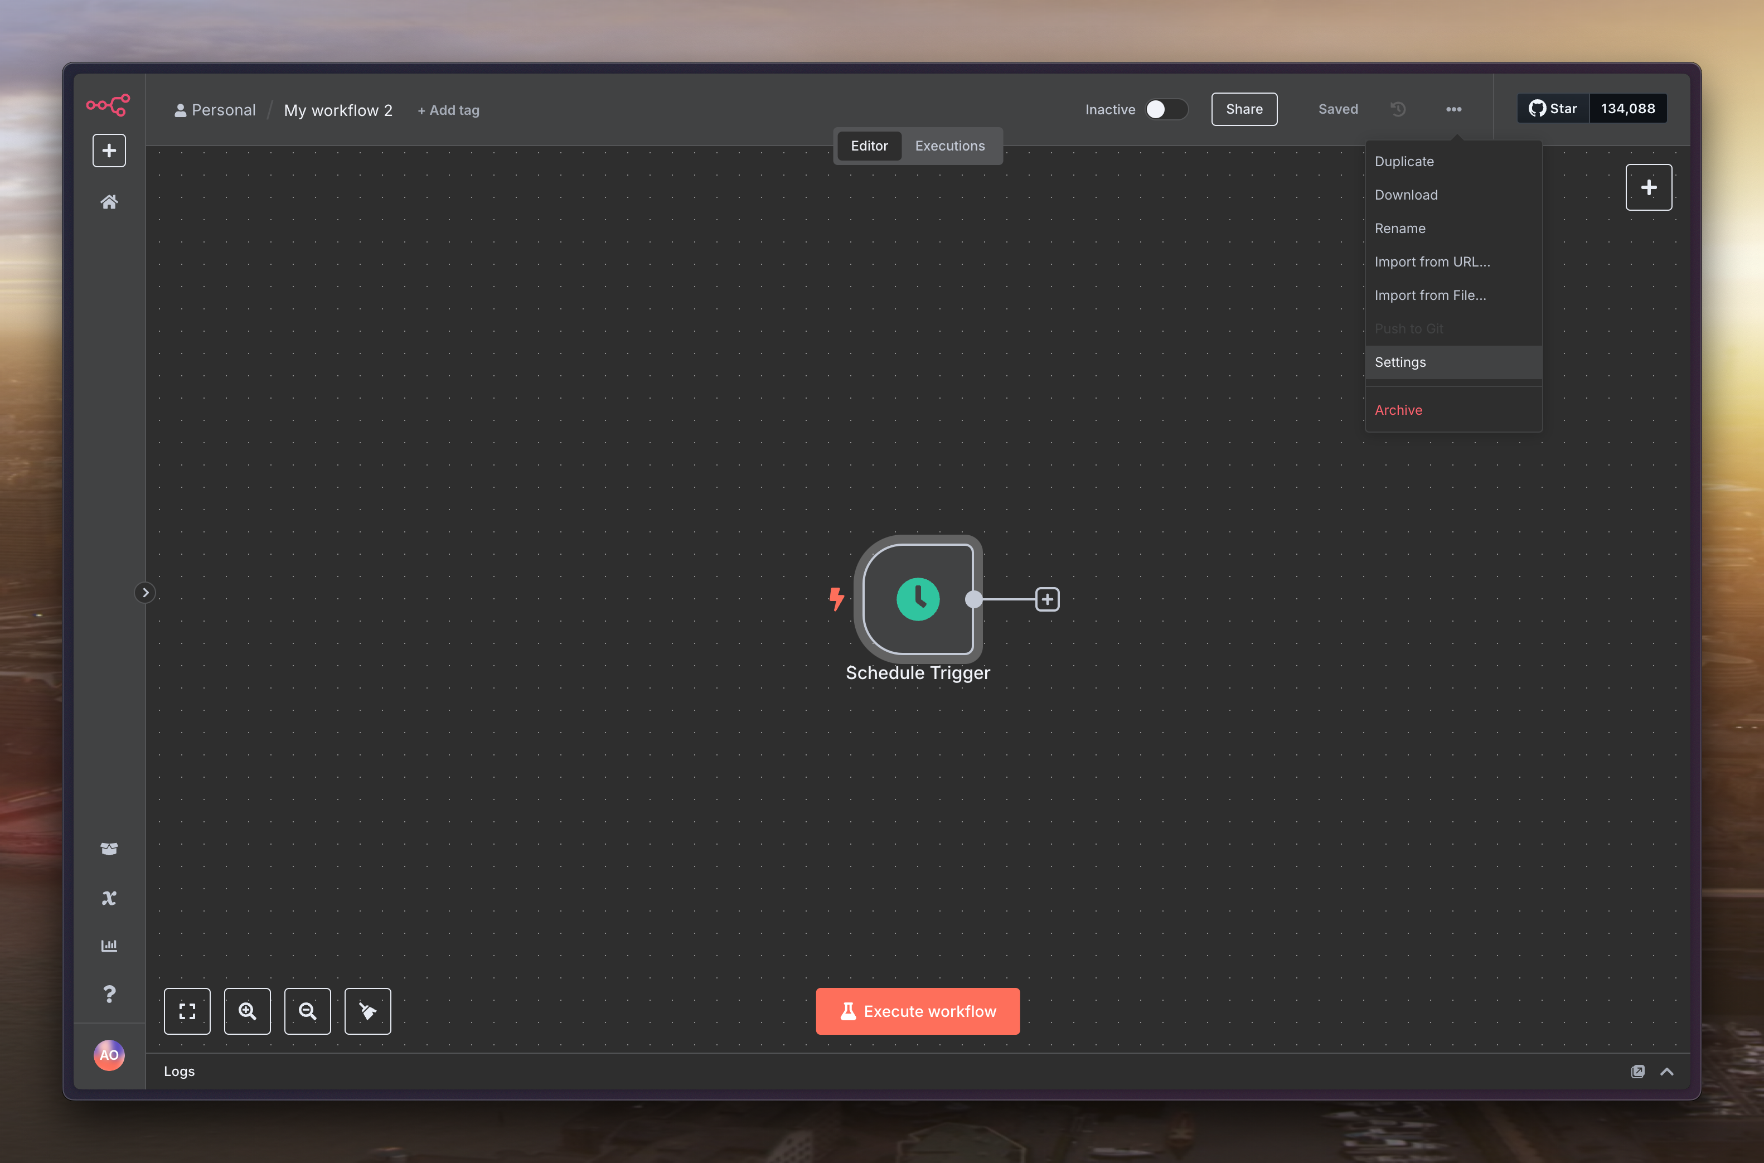The width and height of the screenshot is (1764, 1163).
Task: Click the fit-to-view canvas button
Action: click(x=187, y=1011)
